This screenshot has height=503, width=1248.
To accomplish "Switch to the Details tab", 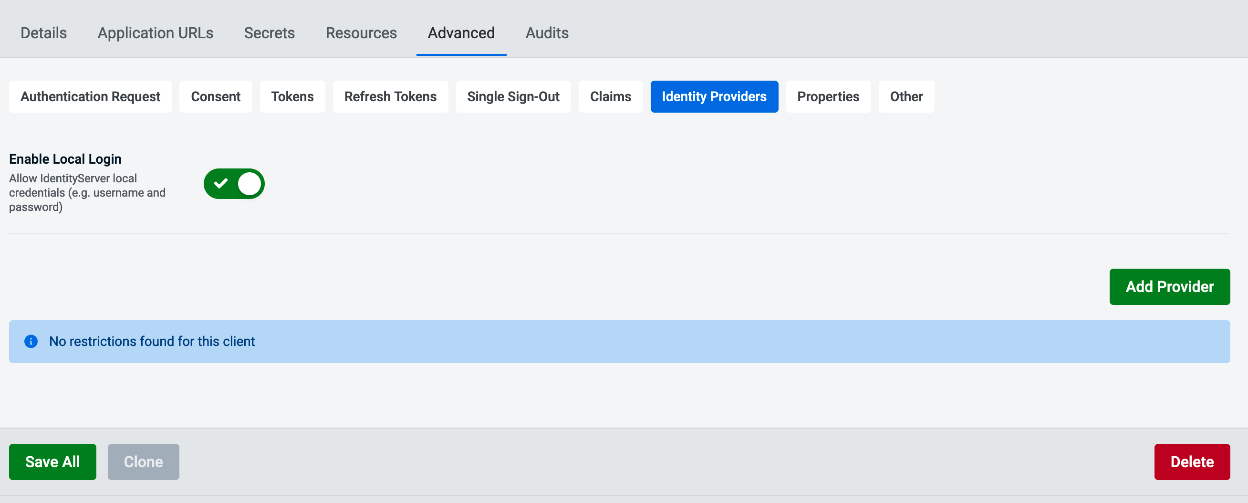I will click(43, 32).
